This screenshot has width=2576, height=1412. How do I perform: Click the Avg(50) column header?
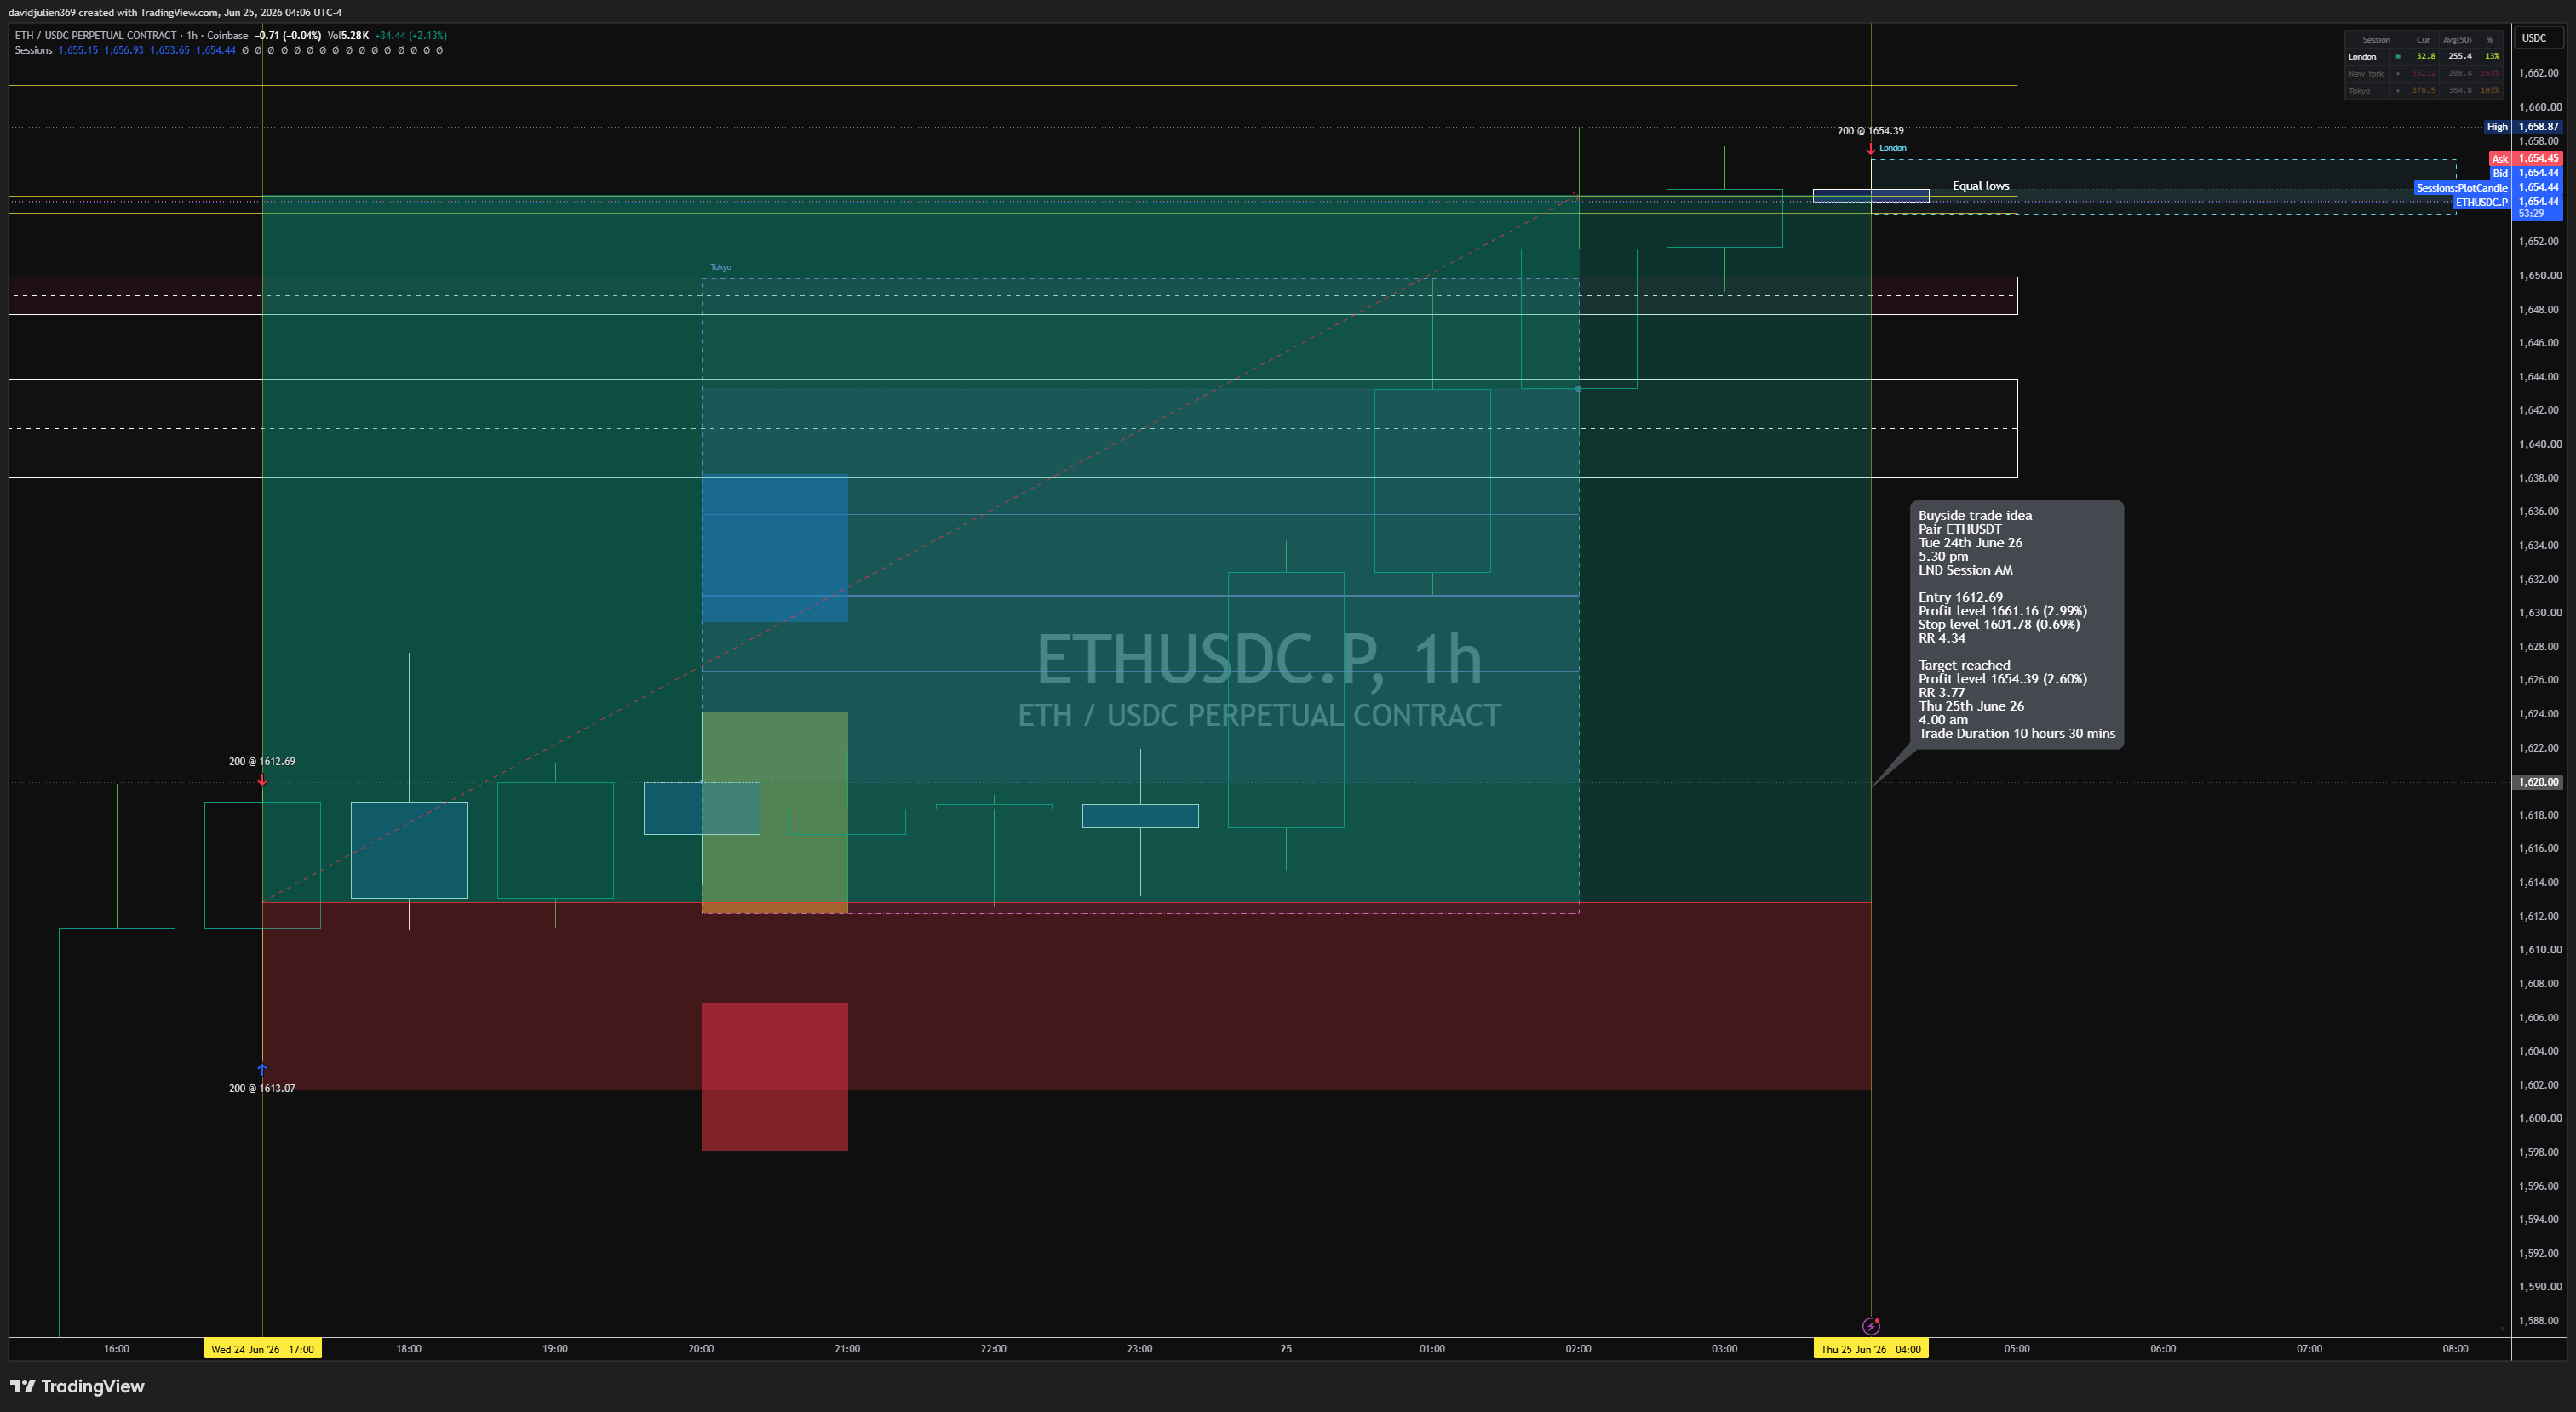point(2457,40)
